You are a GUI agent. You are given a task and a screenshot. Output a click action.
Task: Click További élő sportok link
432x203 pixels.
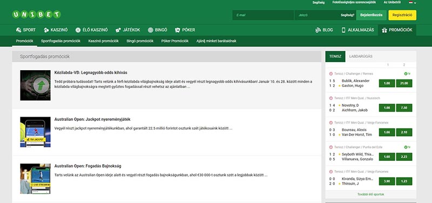(370, 194)
